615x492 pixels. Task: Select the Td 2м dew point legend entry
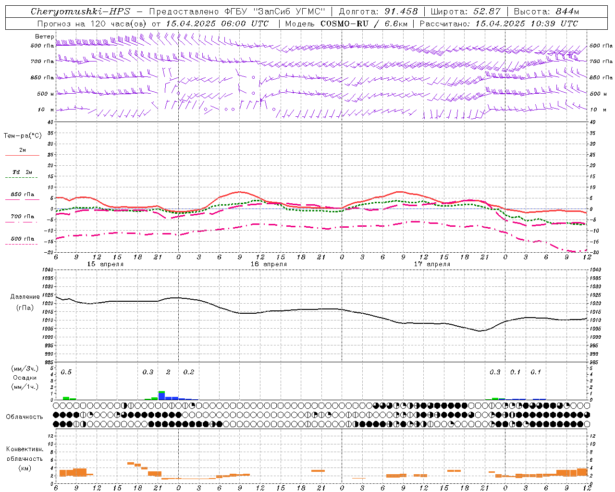pos(23,172)
